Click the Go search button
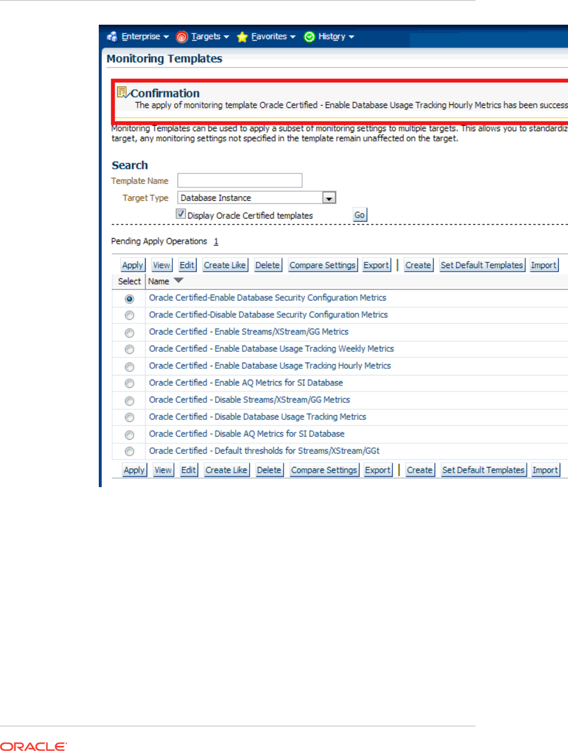Screen dimensions: 568x751 tap(360, 215)
